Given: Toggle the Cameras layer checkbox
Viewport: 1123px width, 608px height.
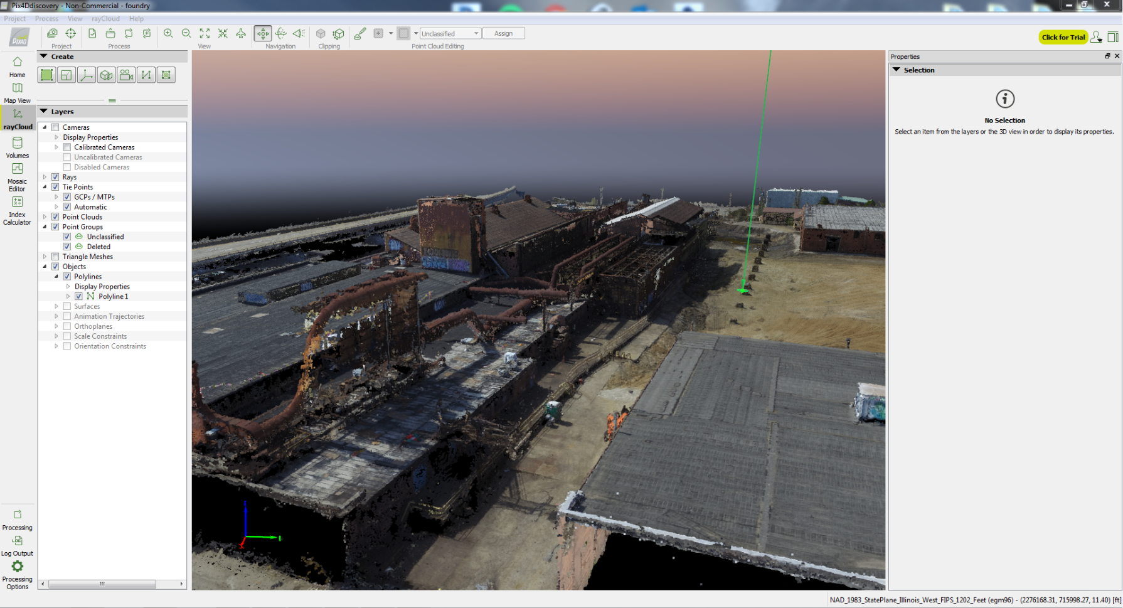Looking at the screenshot, I should 55,127.
